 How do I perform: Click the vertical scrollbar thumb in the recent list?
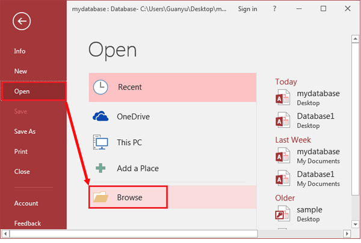coord(355,119)
